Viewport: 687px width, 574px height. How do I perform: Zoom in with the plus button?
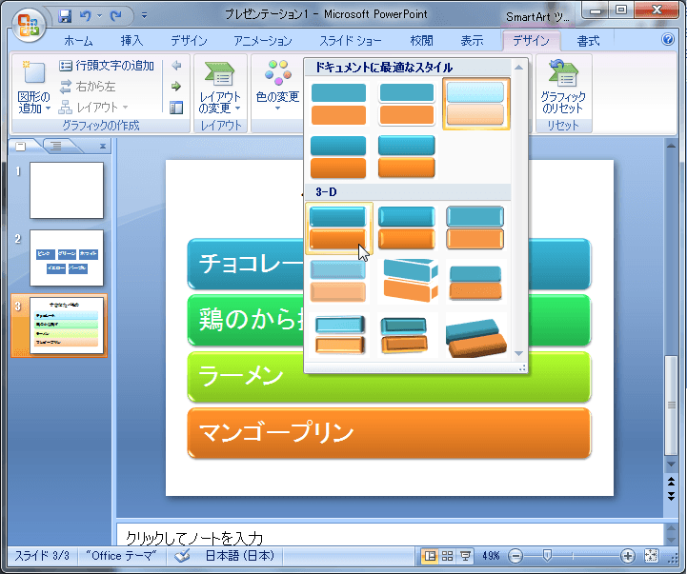(x=627, y=556)
